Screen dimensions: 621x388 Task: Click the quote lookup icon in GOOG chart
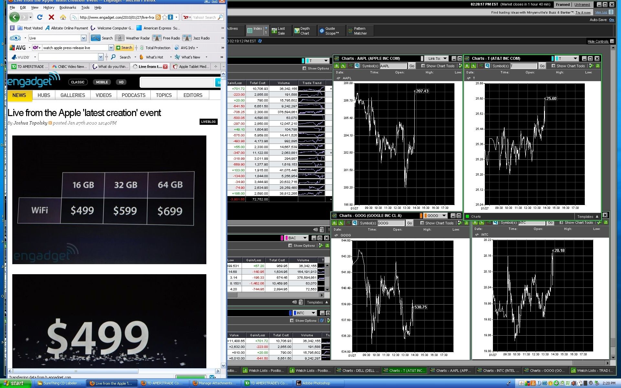point(355,223)
